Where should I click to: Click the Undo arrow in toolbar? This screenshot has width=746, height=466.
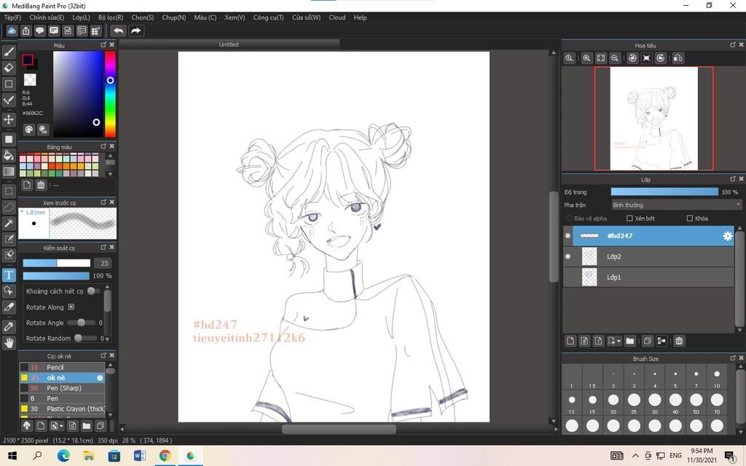118,31
